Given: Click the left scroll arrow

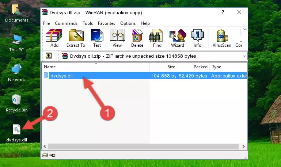Looking at the screenshot, I should (x=45, y=146).
